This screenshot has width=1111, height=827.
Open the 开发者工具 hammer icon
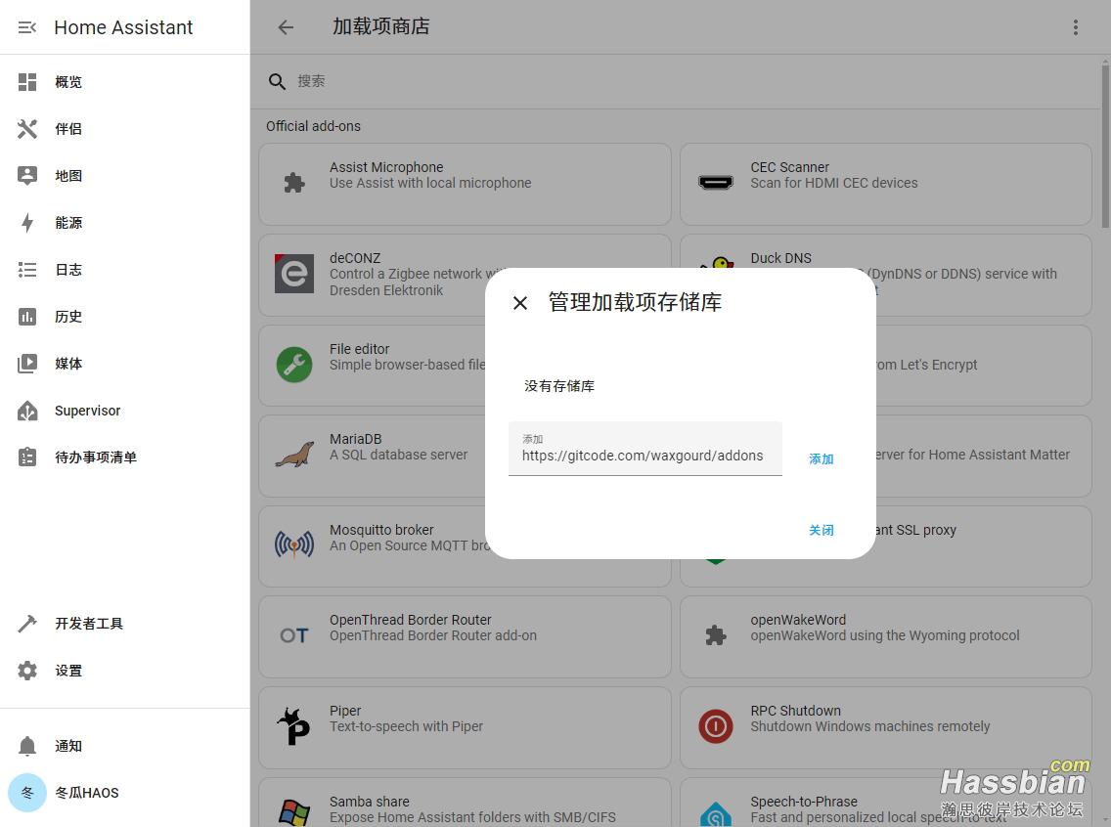[27, 624]
